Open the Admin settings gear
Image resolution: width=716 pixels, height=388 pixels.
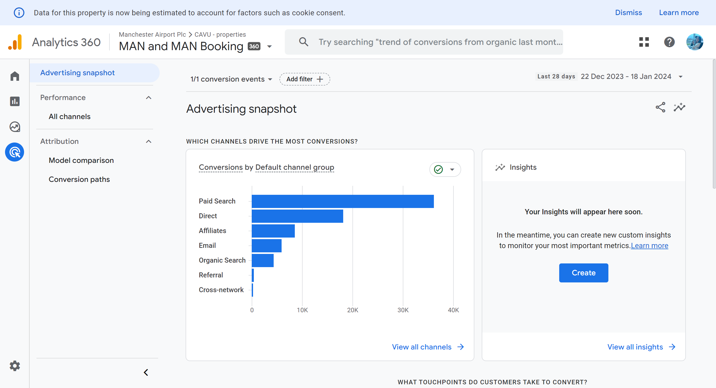tap(15, 366)
